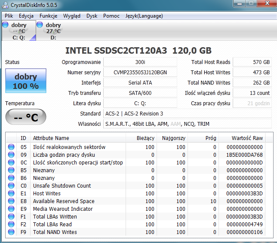
Task: Click the power-on count value 13 count
Action: (252, 93)
